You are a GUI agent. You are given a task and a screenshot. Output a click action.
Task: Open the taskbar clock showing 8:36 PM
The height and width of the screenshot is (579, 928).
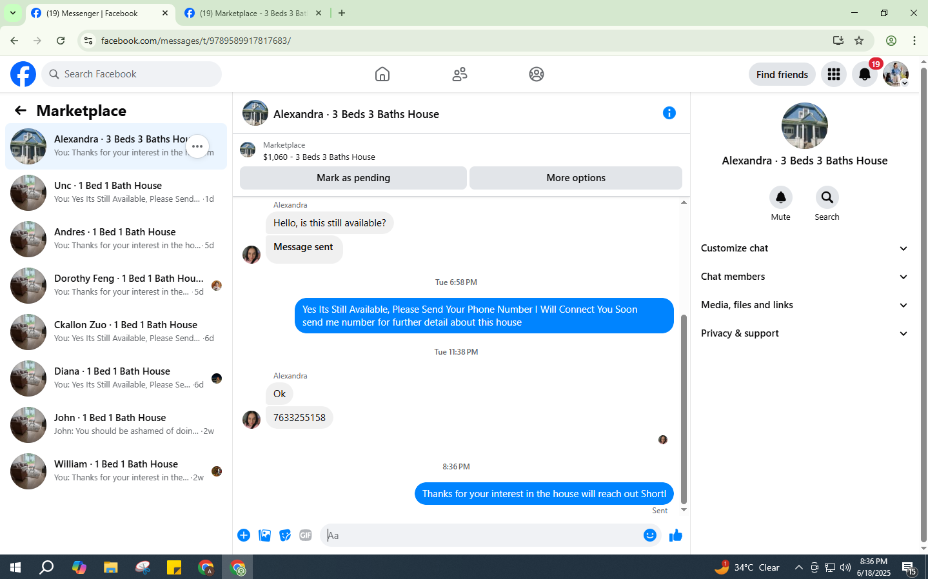click(874, 567)
